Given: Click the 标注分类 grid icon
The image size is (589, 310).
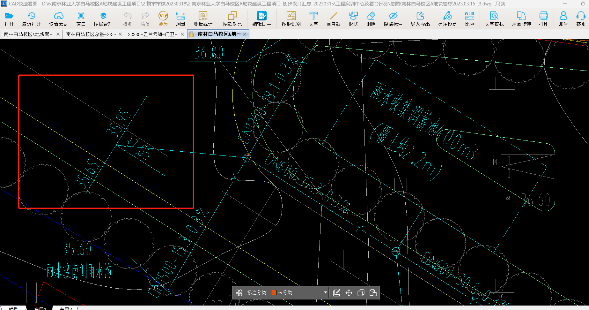Looking at the screenshot, I should pos(239,293).
